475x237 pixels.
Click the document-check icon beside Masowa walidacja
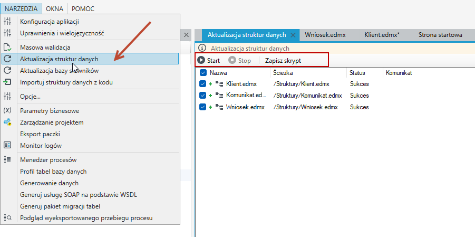click(7, 48)
